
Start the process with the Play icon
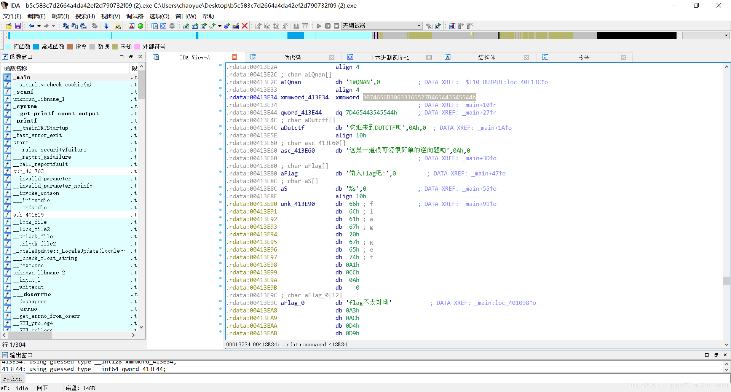pos(319,25)
